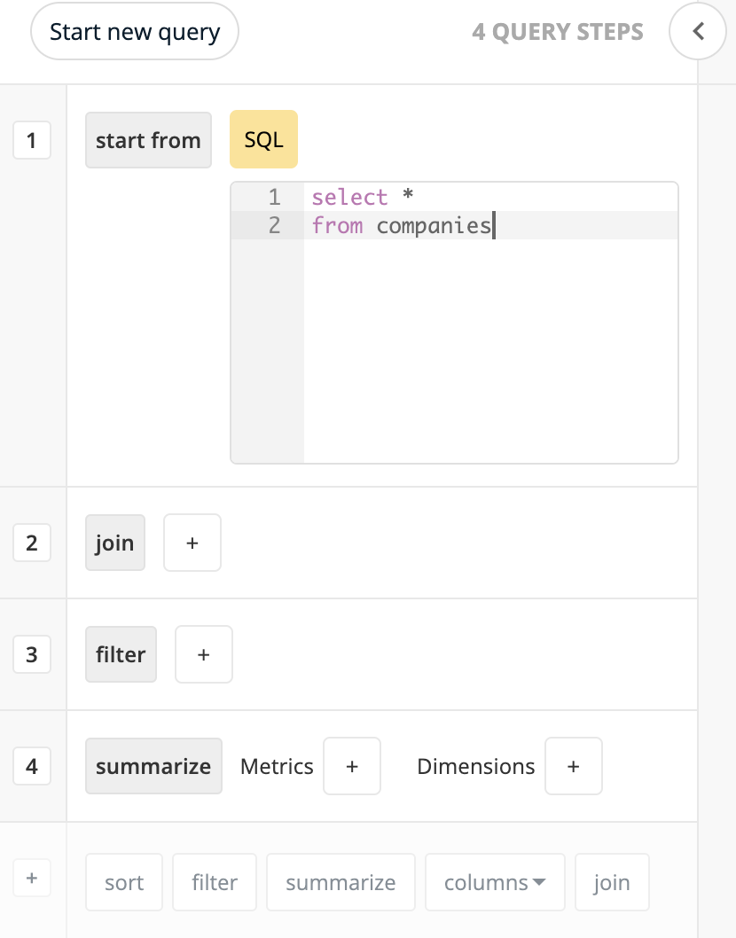736x938 pixels.
Task: Click the add step plus icon
Action: (x=32, y=879)
